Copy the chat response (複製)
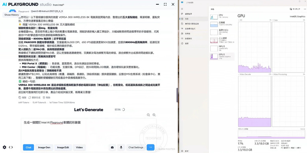The width and height of the screenshot is (307, 153). (x=22, y=97)
